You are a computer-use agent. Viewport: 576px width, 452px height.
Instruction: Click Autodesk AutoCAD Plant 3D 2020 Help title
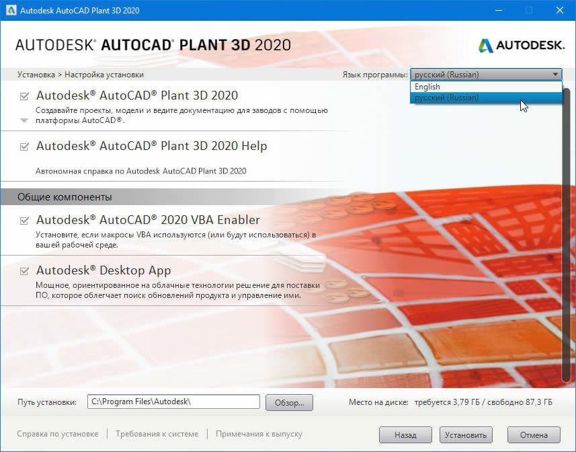pos(151,146)
